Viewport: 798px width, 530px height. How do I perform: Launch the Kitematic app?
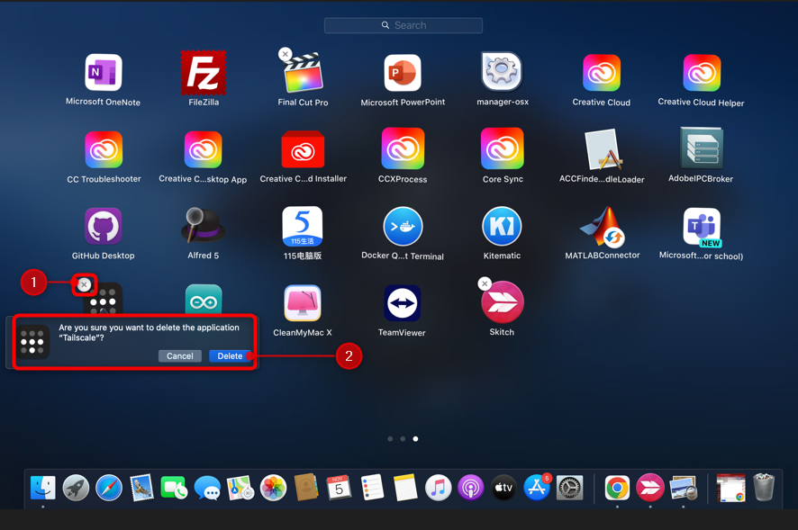pyautogui.click(x=502, y=227)
